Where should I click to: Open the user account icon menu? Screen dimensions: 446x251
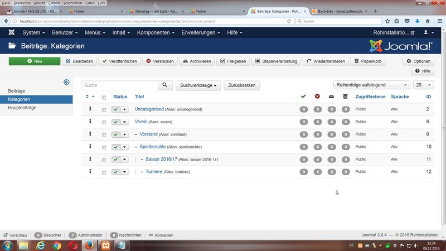tap(429, 32)
